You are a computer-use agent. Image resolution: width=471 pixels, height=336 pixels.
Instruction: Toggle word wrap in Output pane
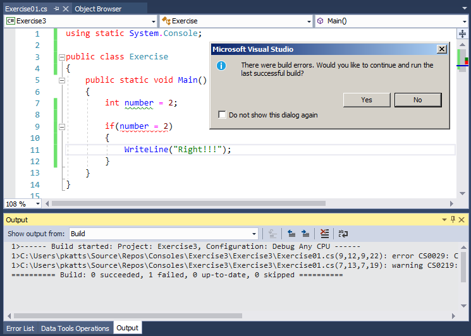coord(343,234)
